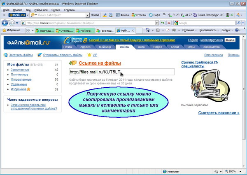Click the English language link
Screen dimensions: 247x175
point(193,40)
